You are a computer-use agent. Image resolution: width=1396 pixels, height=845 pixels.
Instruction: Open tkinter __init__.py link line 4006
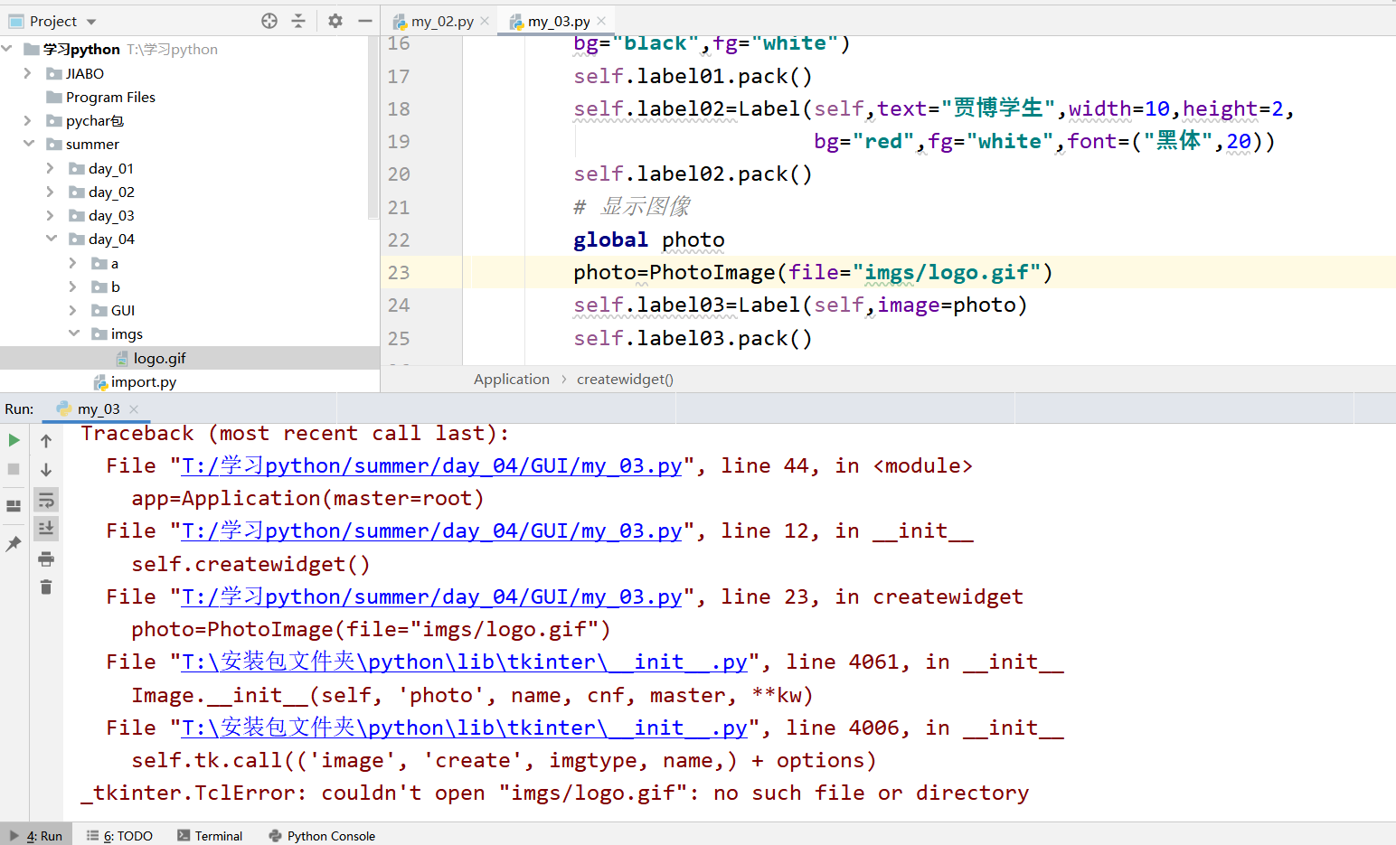point(465,728)
